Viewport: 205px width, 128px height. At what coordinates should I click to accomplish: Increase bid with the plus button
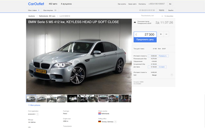pyautogui.click(x=160, y=34)
